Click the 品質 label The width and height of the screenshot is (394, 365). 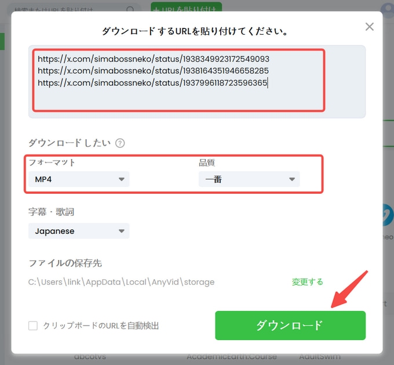(x=207, y=162)
